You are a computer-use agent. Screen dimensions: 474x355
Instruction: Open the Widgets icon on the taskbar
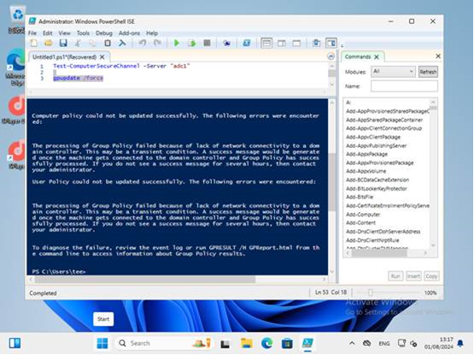15,343
